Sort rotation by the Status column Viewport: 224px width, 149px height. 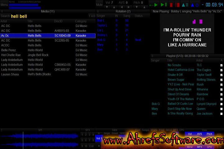(x=138, y=16)
